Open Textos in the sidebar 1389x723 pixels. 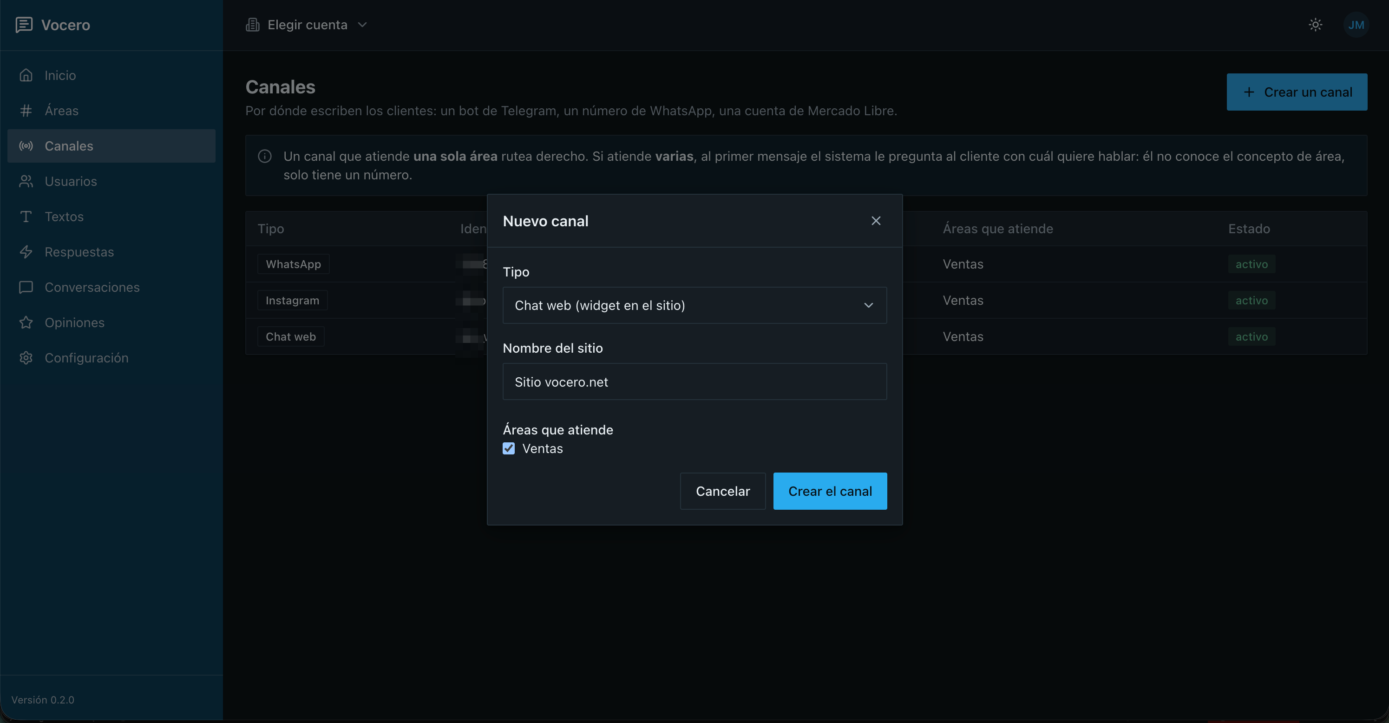click(111, 216)
